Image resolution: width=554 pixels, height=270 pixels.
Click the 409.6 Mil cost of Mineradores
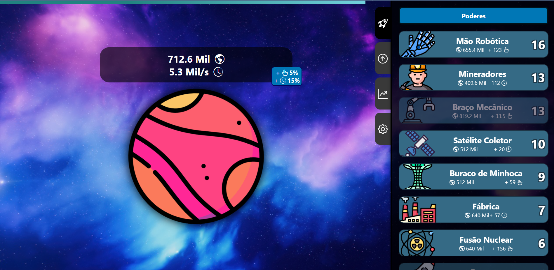pyautogui.click(x=472, y=83)
